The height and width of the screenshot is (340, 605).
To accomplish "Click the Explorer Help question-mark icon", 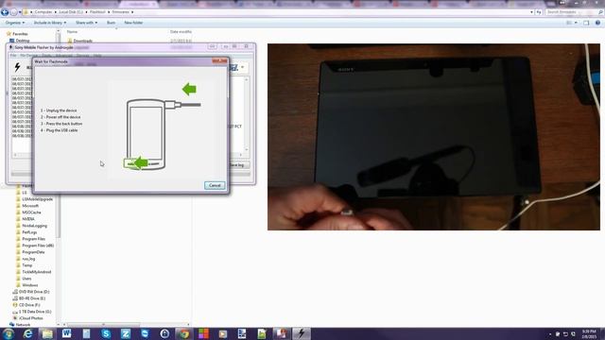I will tap(597, 23).
